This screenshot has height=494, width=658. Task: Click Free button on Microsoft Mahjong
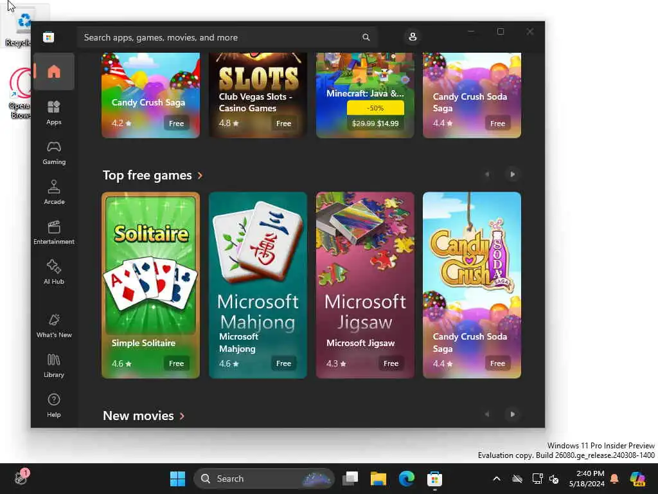click(283, 363)
